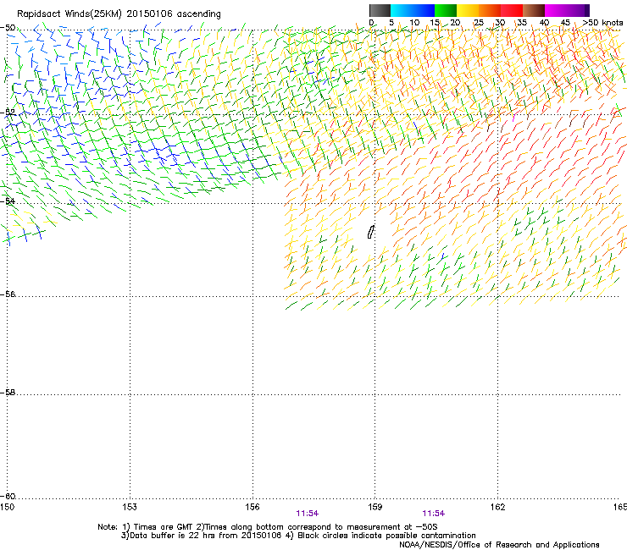Screen dimensions: 627x550
Task: Click the note 'Data buffer is 22 hrs'
Action: pos(172,536)
